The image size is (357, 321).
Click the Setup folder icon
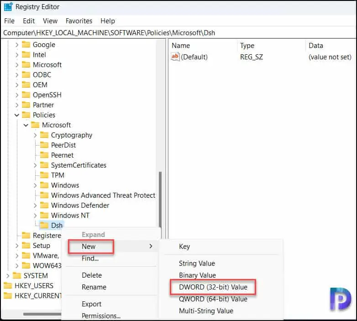click(x=26, y=245)
